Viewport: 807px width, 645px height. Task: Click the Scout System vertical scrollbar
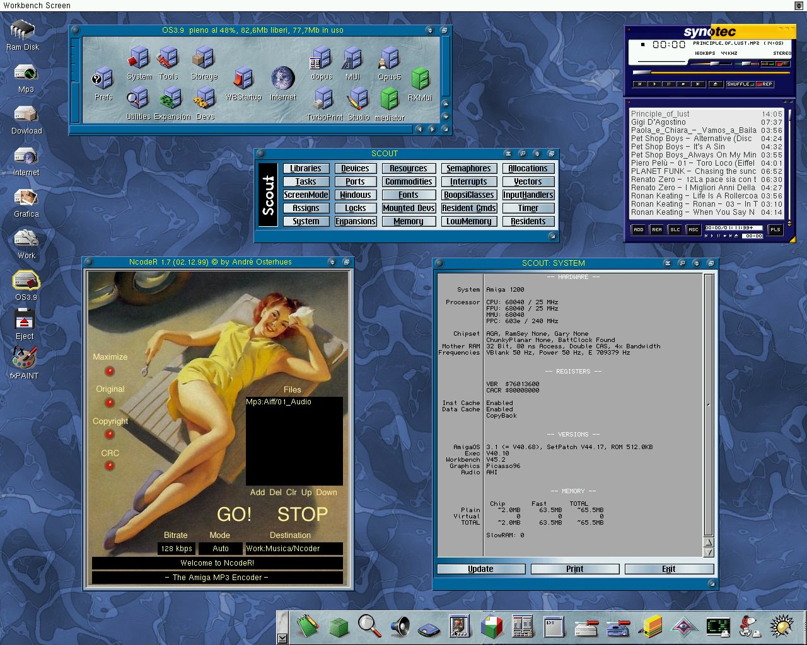(x=708, y=405)
